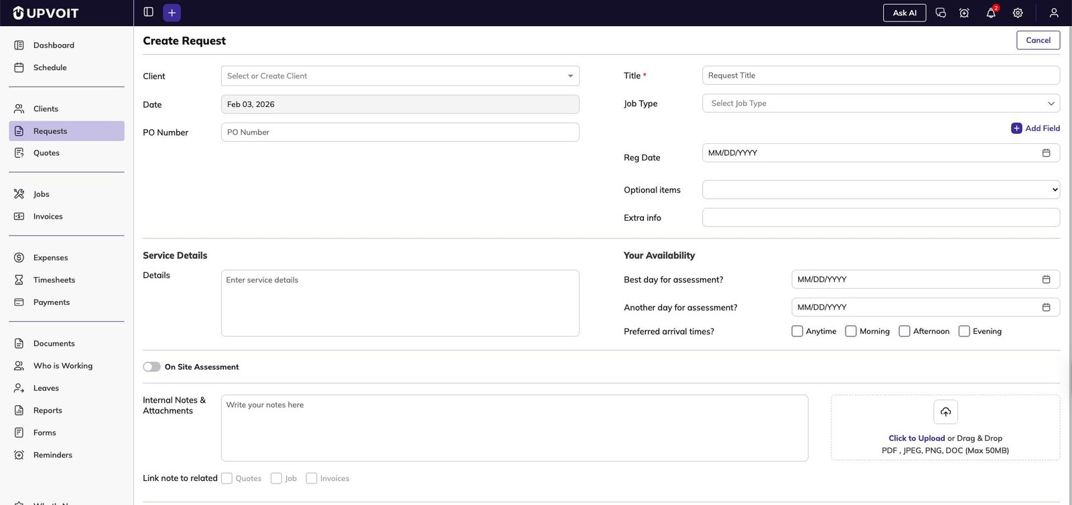The width and height of the screenshot is (1072, 505).
Task: Tick the Job link-note checkbox
Action: (276, 478)
